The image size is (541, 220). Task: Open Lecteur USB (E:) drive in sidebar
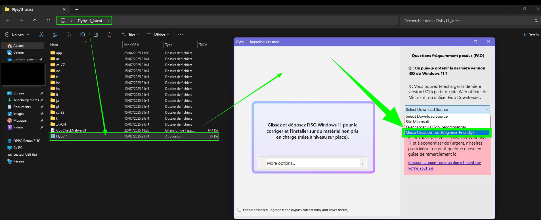[22, 155]
